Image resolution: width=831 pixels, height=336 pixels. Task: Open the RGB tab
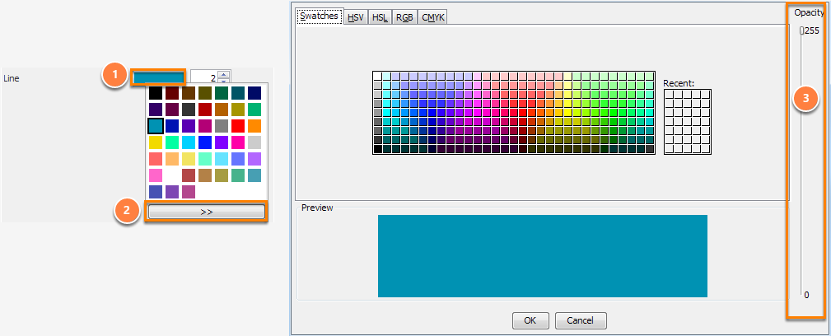pyautogui.click(x=405, y=17)
